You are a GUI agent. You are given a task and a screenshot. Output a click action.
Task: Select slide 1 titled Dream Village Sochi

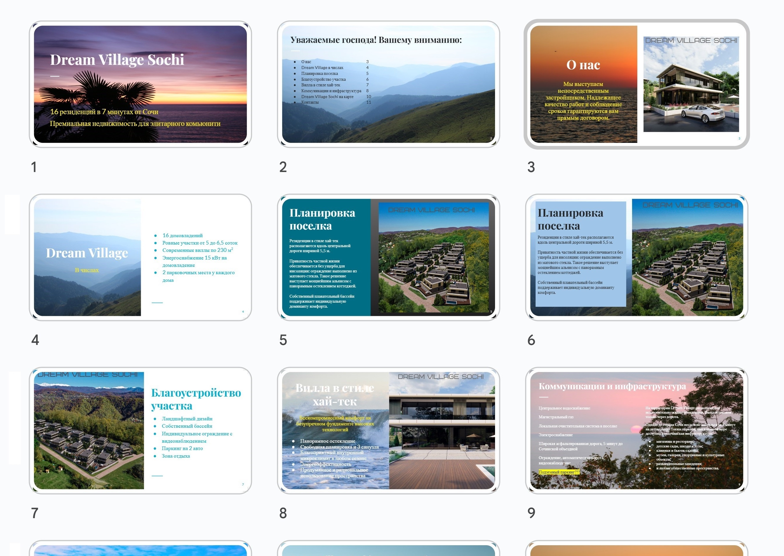pyautogui.click(x=140, y=84)
